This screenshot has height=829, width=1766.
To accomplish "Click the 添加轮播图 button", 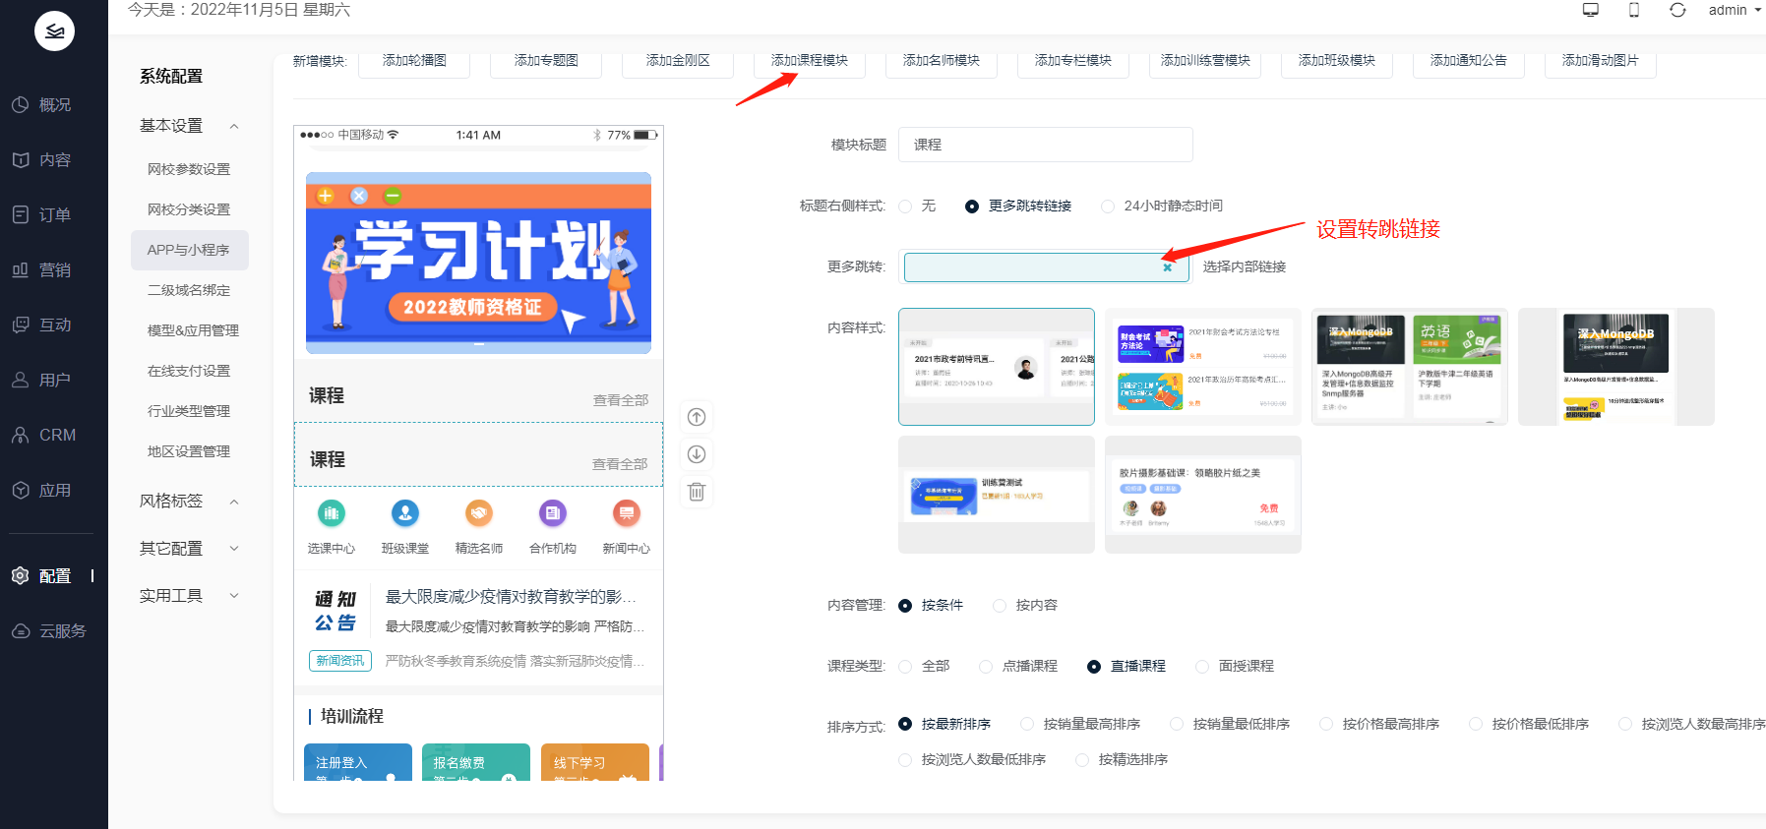I will click(x=414, y=61).
